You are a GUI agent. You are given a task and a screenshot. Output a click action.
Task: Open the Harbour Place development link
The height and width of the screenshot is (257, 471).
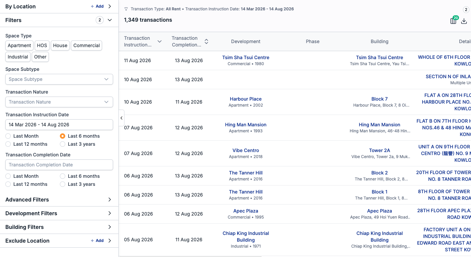pyautogui.click(x=246, y=99)
